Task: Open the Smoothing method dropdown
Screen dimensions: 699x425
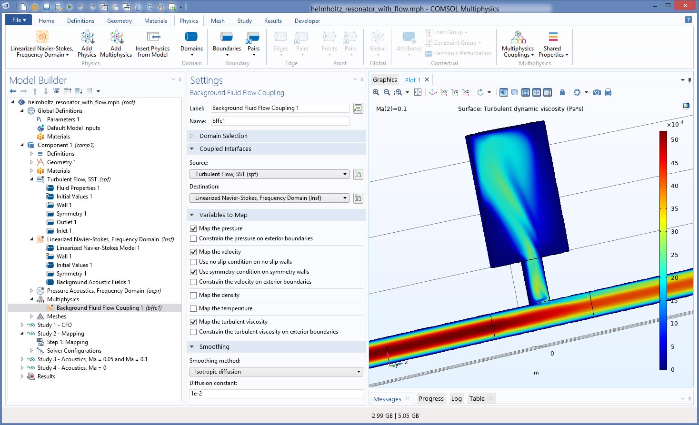Action: point(276,372)
